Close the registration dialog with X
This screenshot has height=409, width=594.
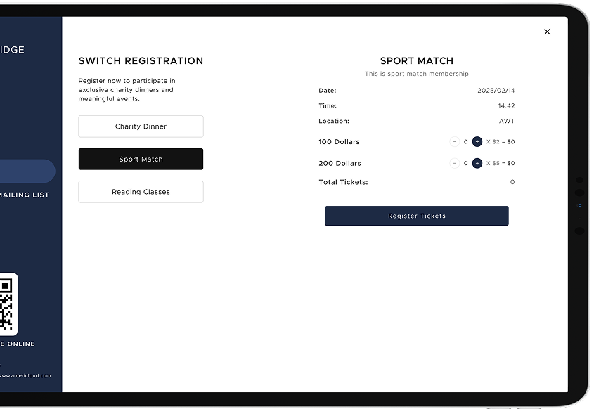coord(547,32)
